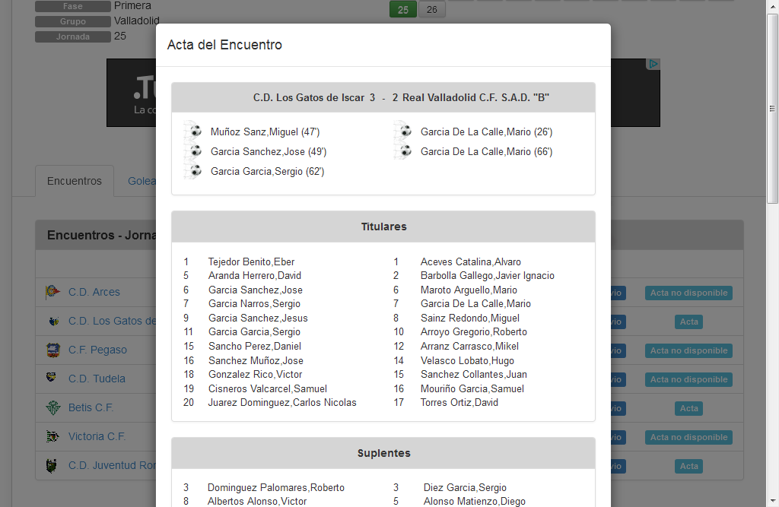Click the C.D. Los Gatos team crest

pos(52,321)
